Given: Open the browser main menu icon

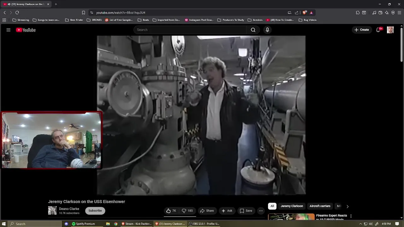Looking at the screenshot, I should (399, 13).
